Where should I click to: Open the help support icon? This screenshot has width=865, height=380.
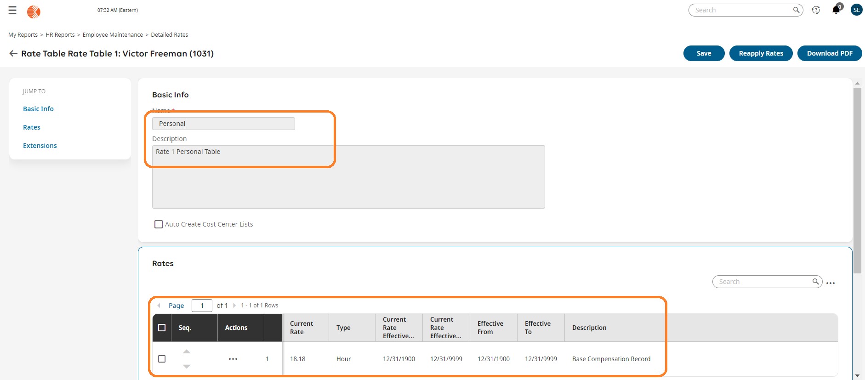(816, 10)
